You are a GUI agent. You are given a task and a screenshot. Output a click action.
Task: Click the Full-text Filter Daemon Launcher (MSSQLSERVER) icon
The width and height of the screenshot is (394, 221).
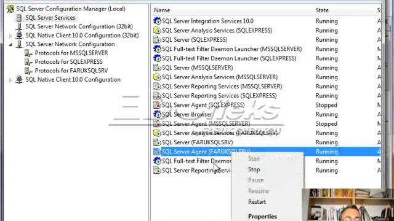[x=157, y=49]
